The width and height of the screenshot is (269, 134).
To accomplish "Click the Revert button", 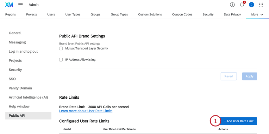I will click(x=228, y=76).
